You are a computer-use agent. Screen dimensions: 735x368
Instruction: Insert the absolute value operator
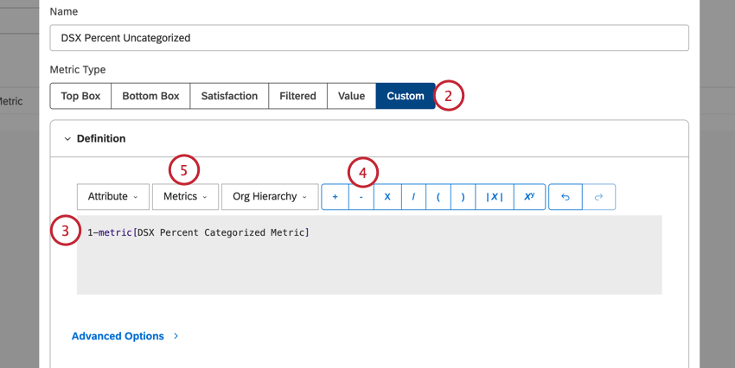pos(495,197)
